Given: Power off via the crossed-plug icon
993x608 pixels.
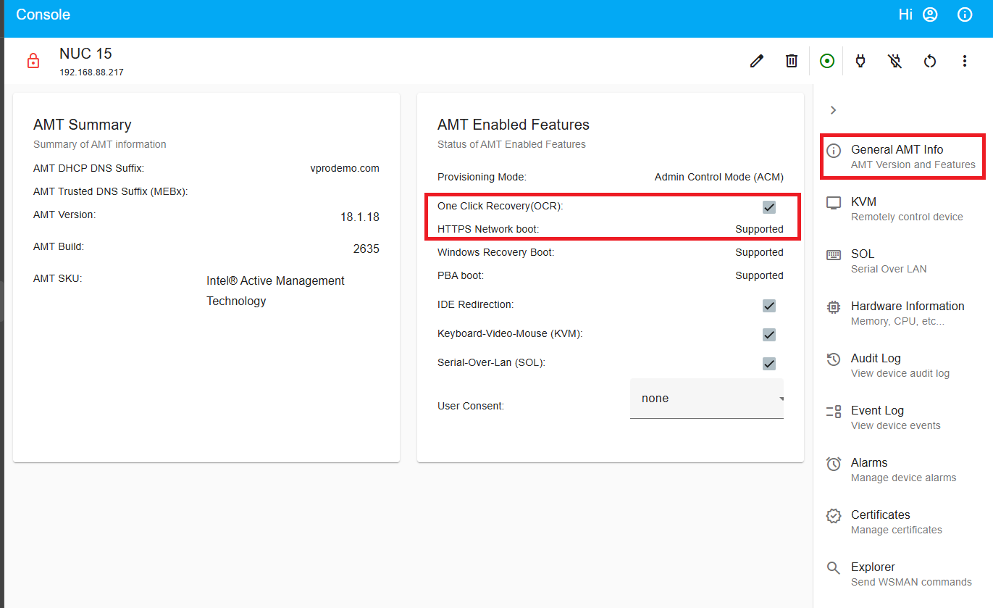Looking at the screenshot, I should tap(894, 61).
